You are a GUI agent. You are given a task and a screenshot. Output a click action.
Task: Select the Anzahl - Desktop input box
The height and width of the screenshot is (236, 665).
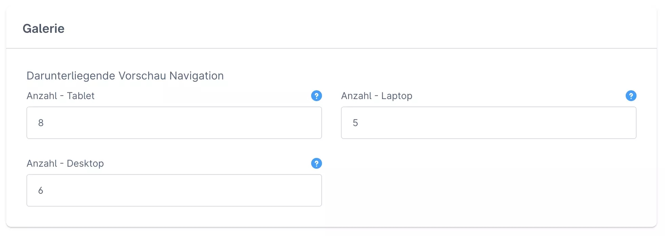click(x=174, y=190)
